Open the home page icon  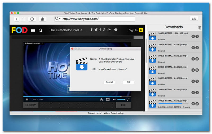tap(43, 19)
